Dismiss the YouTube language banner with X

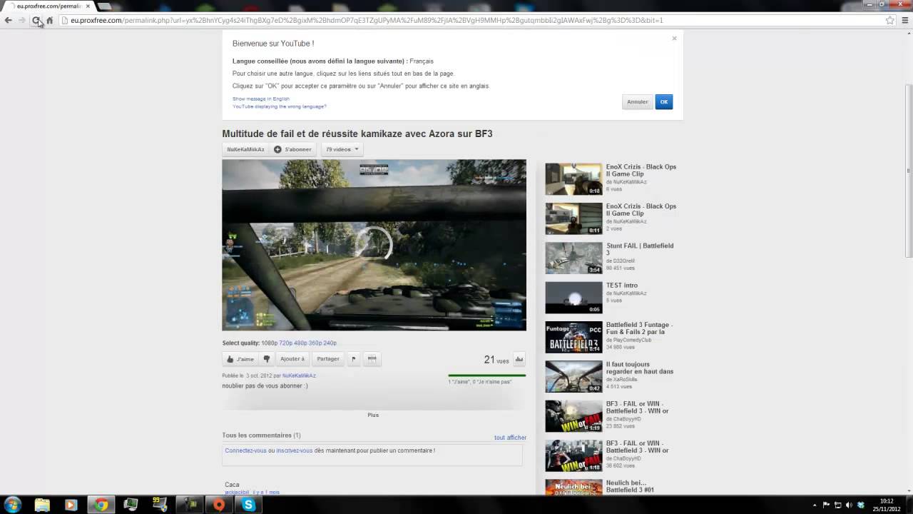tap(674, 39)
